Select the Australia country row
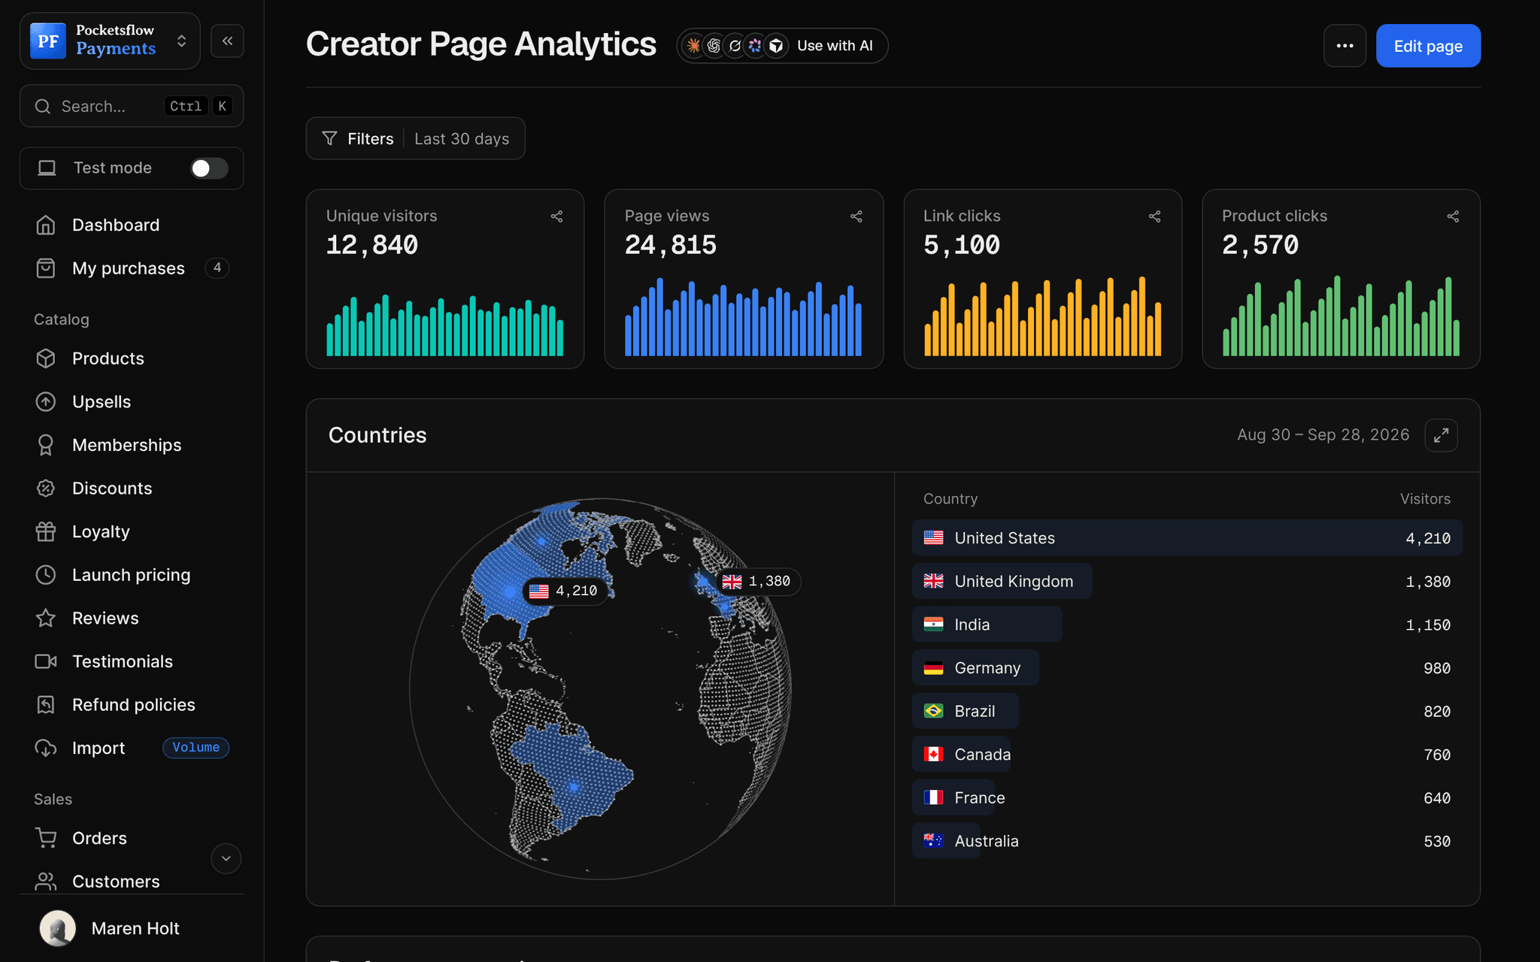The width and height of the screenshot is (1540, 962). coord(1187,841)
